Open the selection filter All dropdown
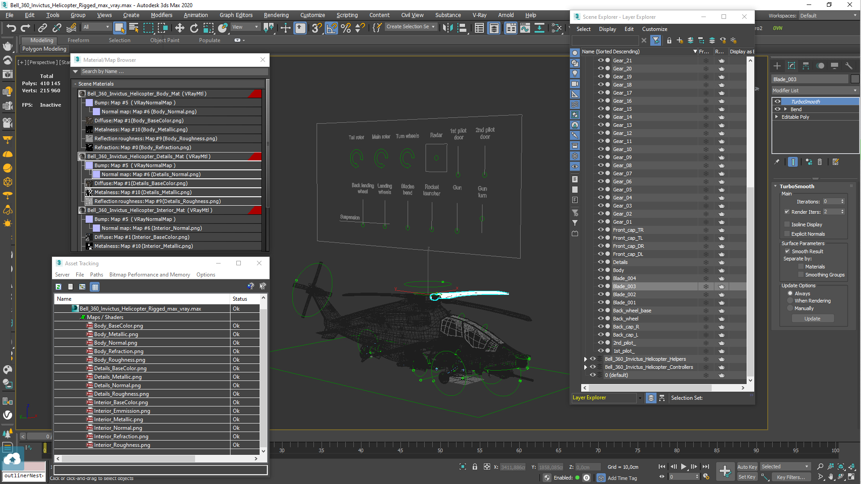Image resolution: width=861 pixels, height=484 pixels. (x=96, y=27)
